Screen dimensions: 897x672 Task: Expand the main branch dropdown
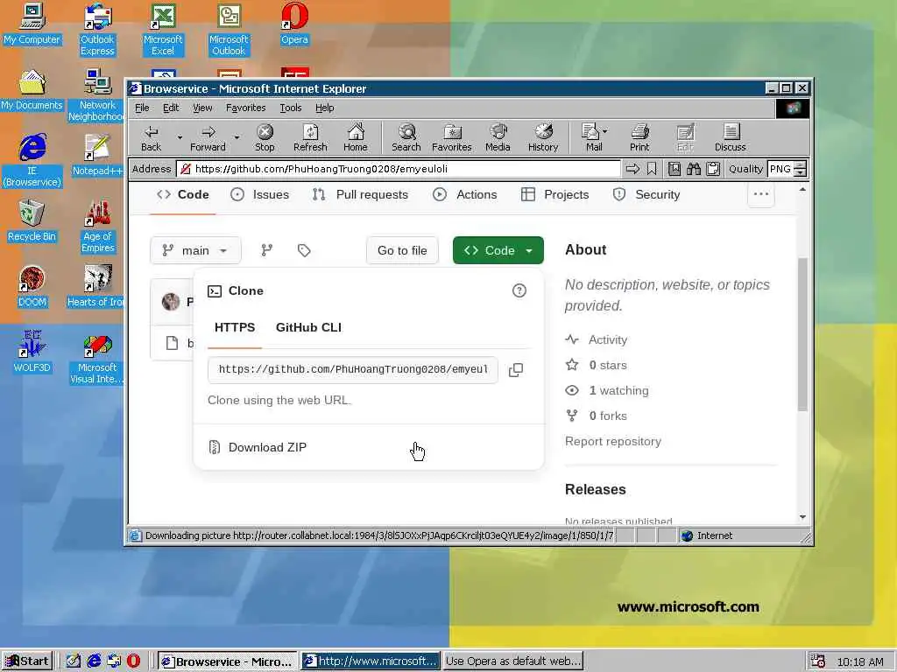pos(195,250)
